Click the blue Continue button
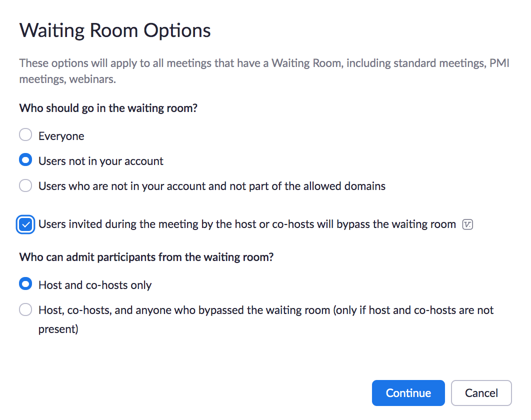 click(x=408, y=393)
